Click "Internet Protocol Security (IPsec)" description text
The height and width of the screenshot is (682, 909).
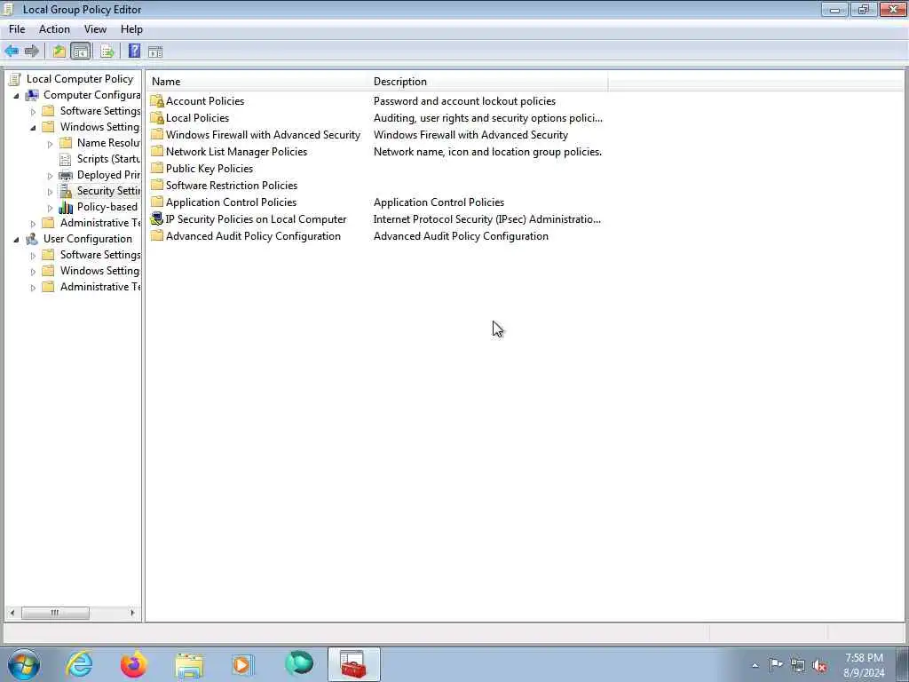click(487, 218)
